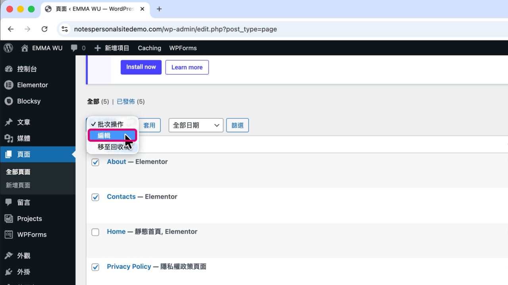Open 新增頁面 submenu item

pos(18,185)
